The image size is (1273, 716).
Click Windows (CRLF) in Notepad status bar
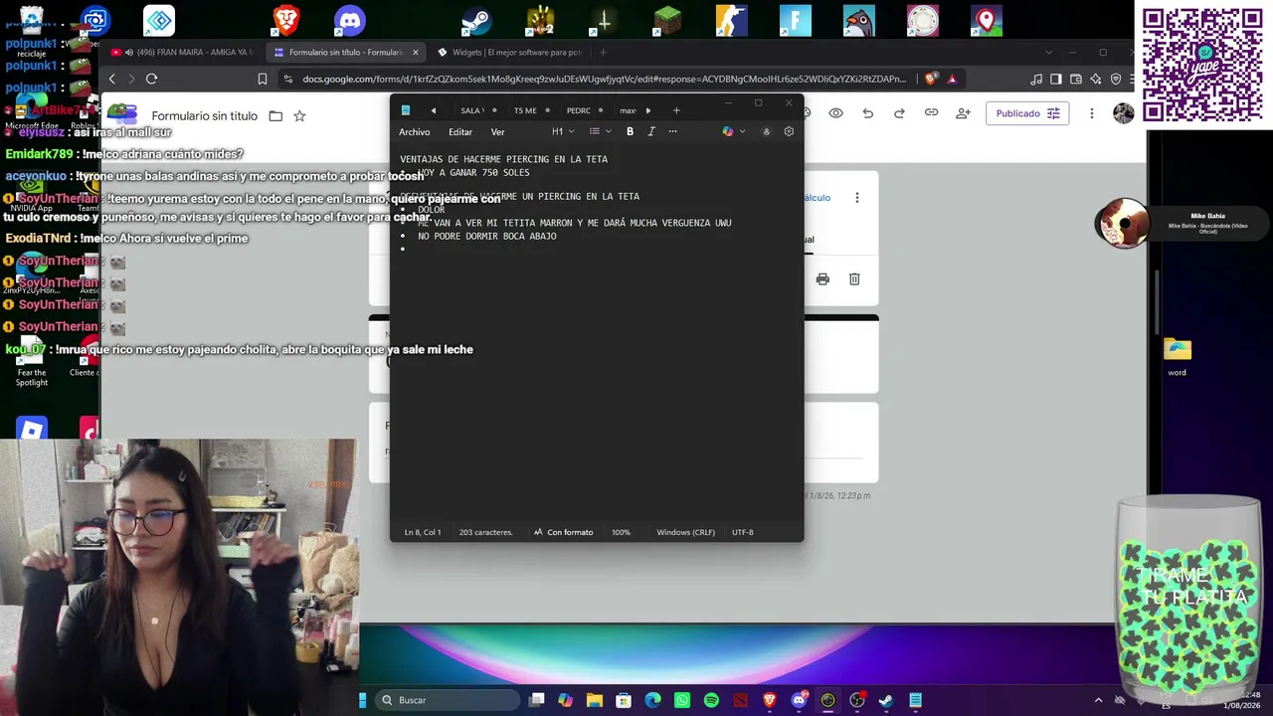[x=685, y=532]
